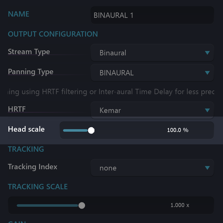This screenshot has height=223, width=223.
Task: Click the BINAURAL 1 name field
Action: point(152,15)
